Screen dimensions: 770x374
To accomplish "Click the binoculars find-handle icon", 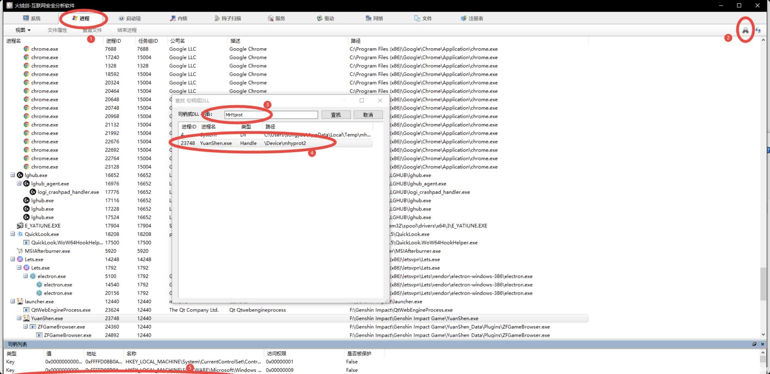I will click(745, 30).
